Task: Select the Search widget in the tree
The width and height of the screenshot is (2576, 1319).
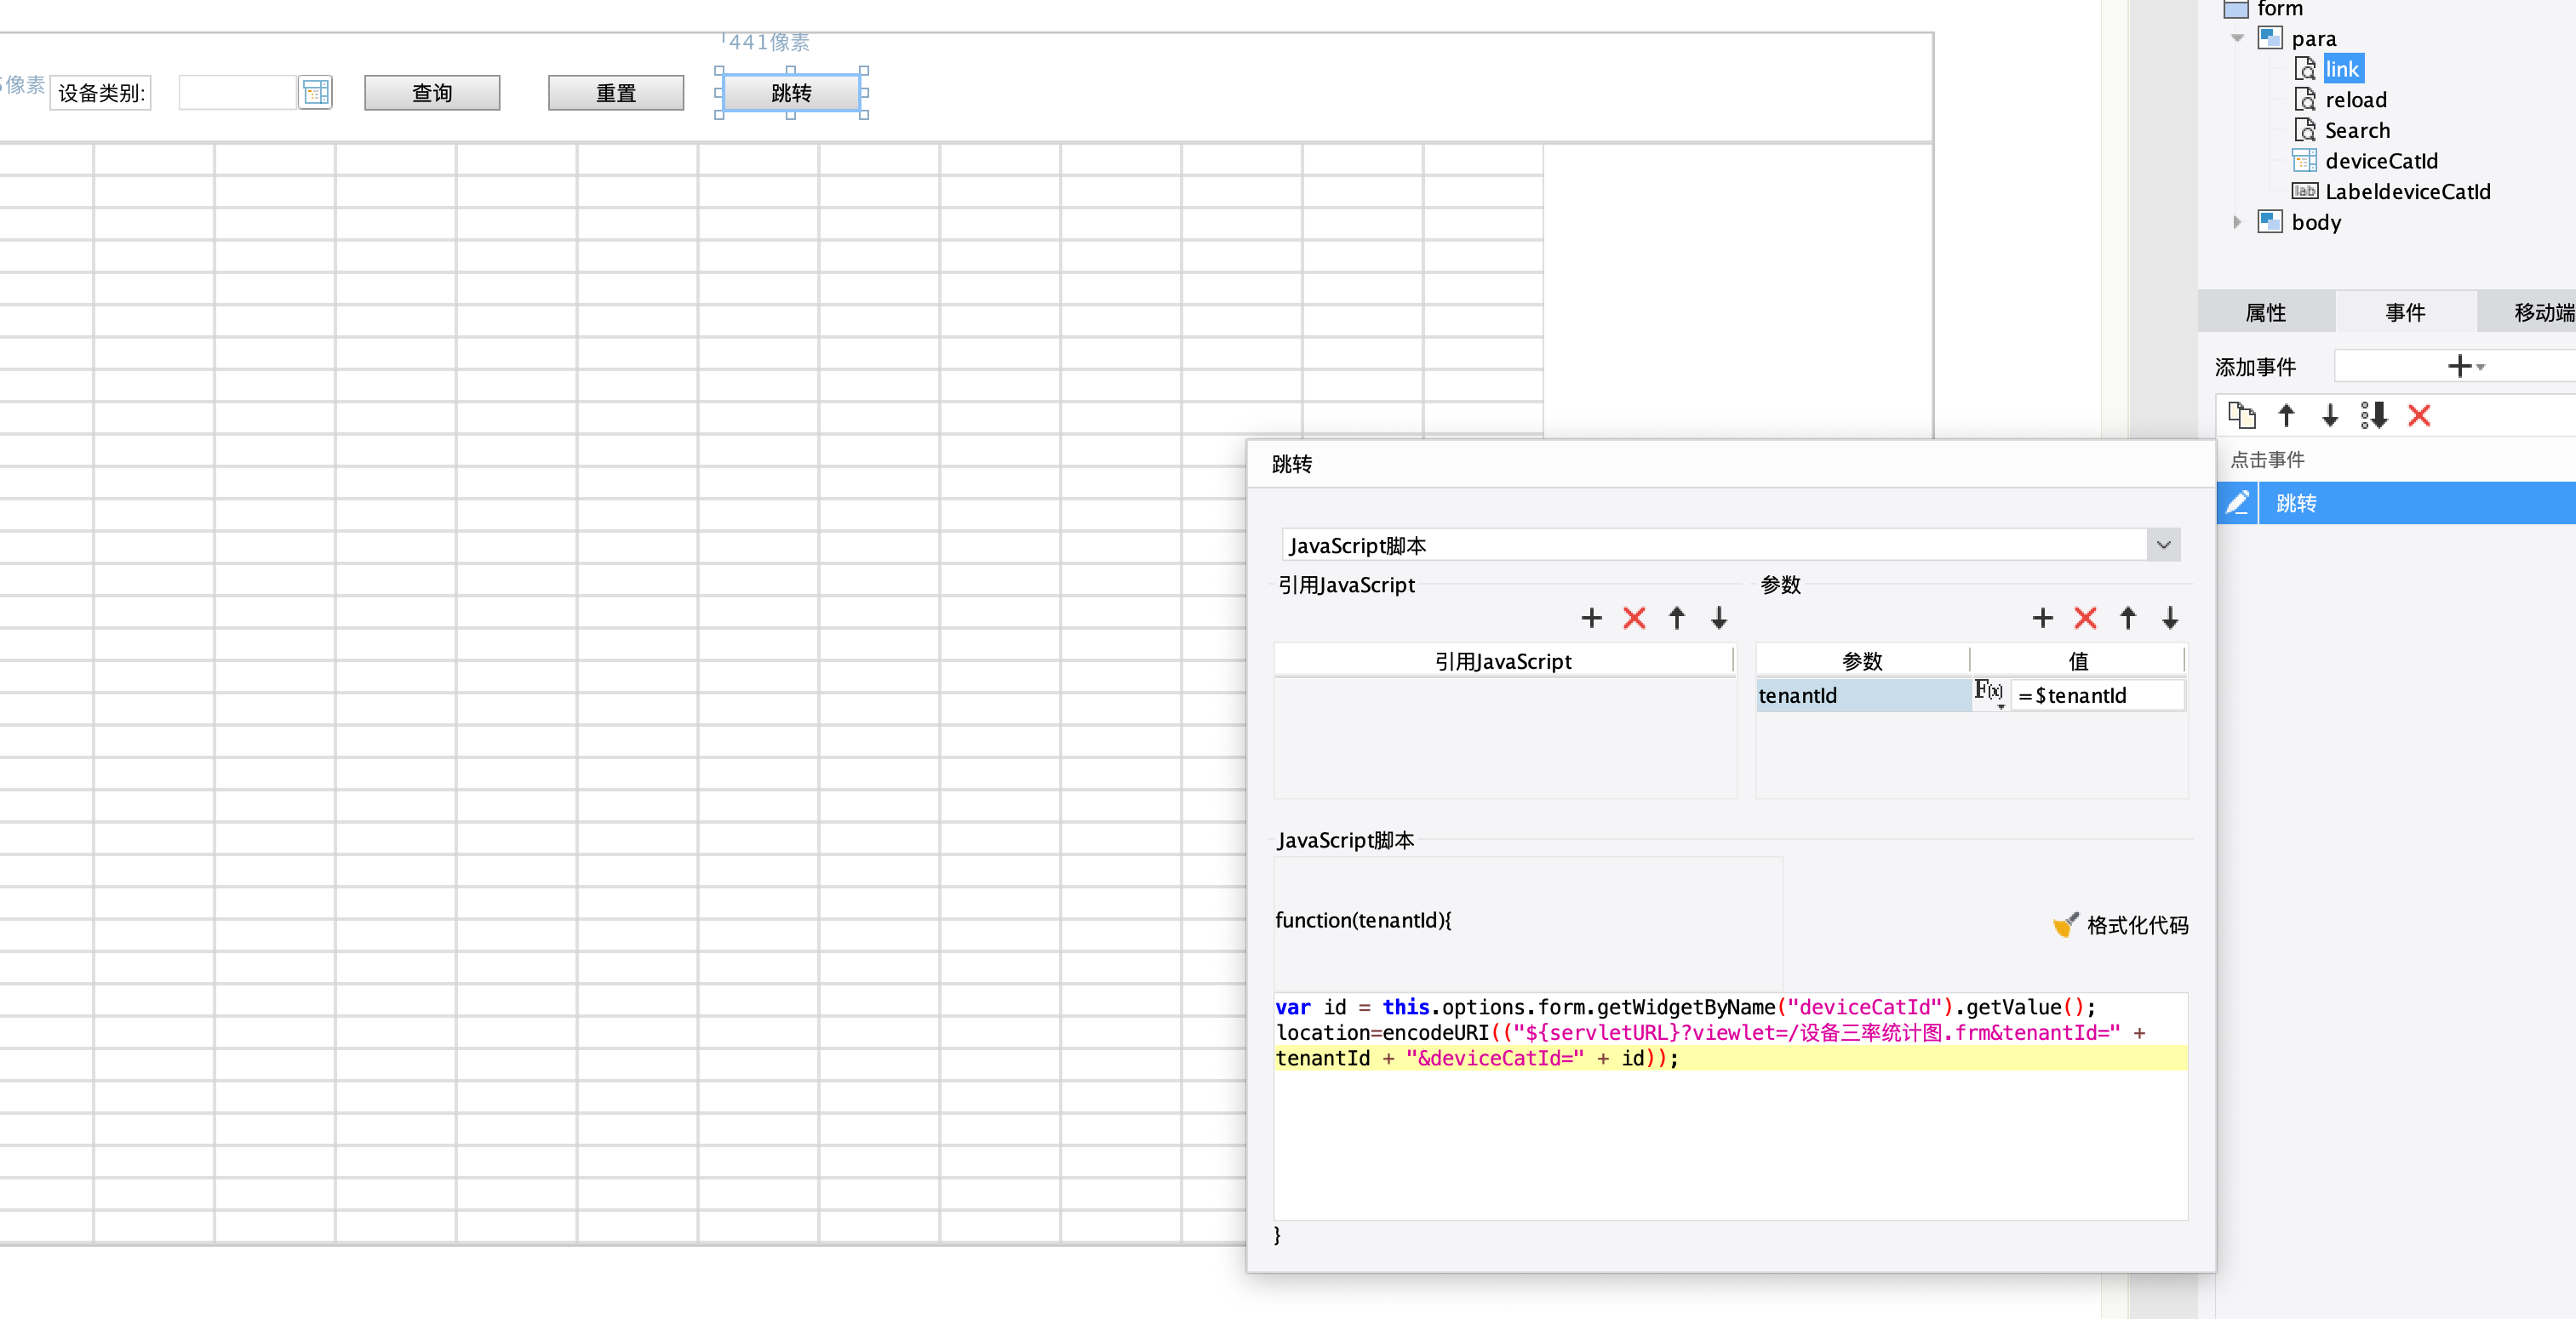Action: pyautogui.click(x=2357, y=130)
